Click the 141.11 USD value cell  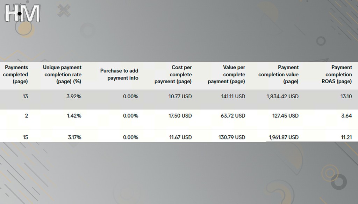tap(233, 97)
